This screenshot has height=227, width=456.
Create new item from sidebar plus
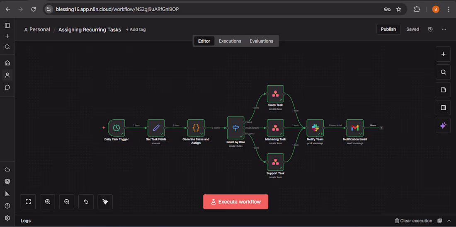click(7, 36)
